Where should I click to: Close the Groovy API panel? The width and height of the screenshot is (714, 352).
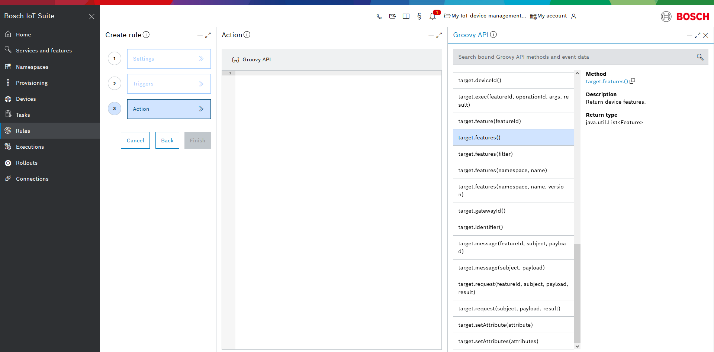click(706, 35)
